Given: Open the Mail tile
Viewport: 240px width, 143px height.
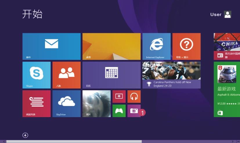Looking at the screenshot, I should [x=51, y=46].
